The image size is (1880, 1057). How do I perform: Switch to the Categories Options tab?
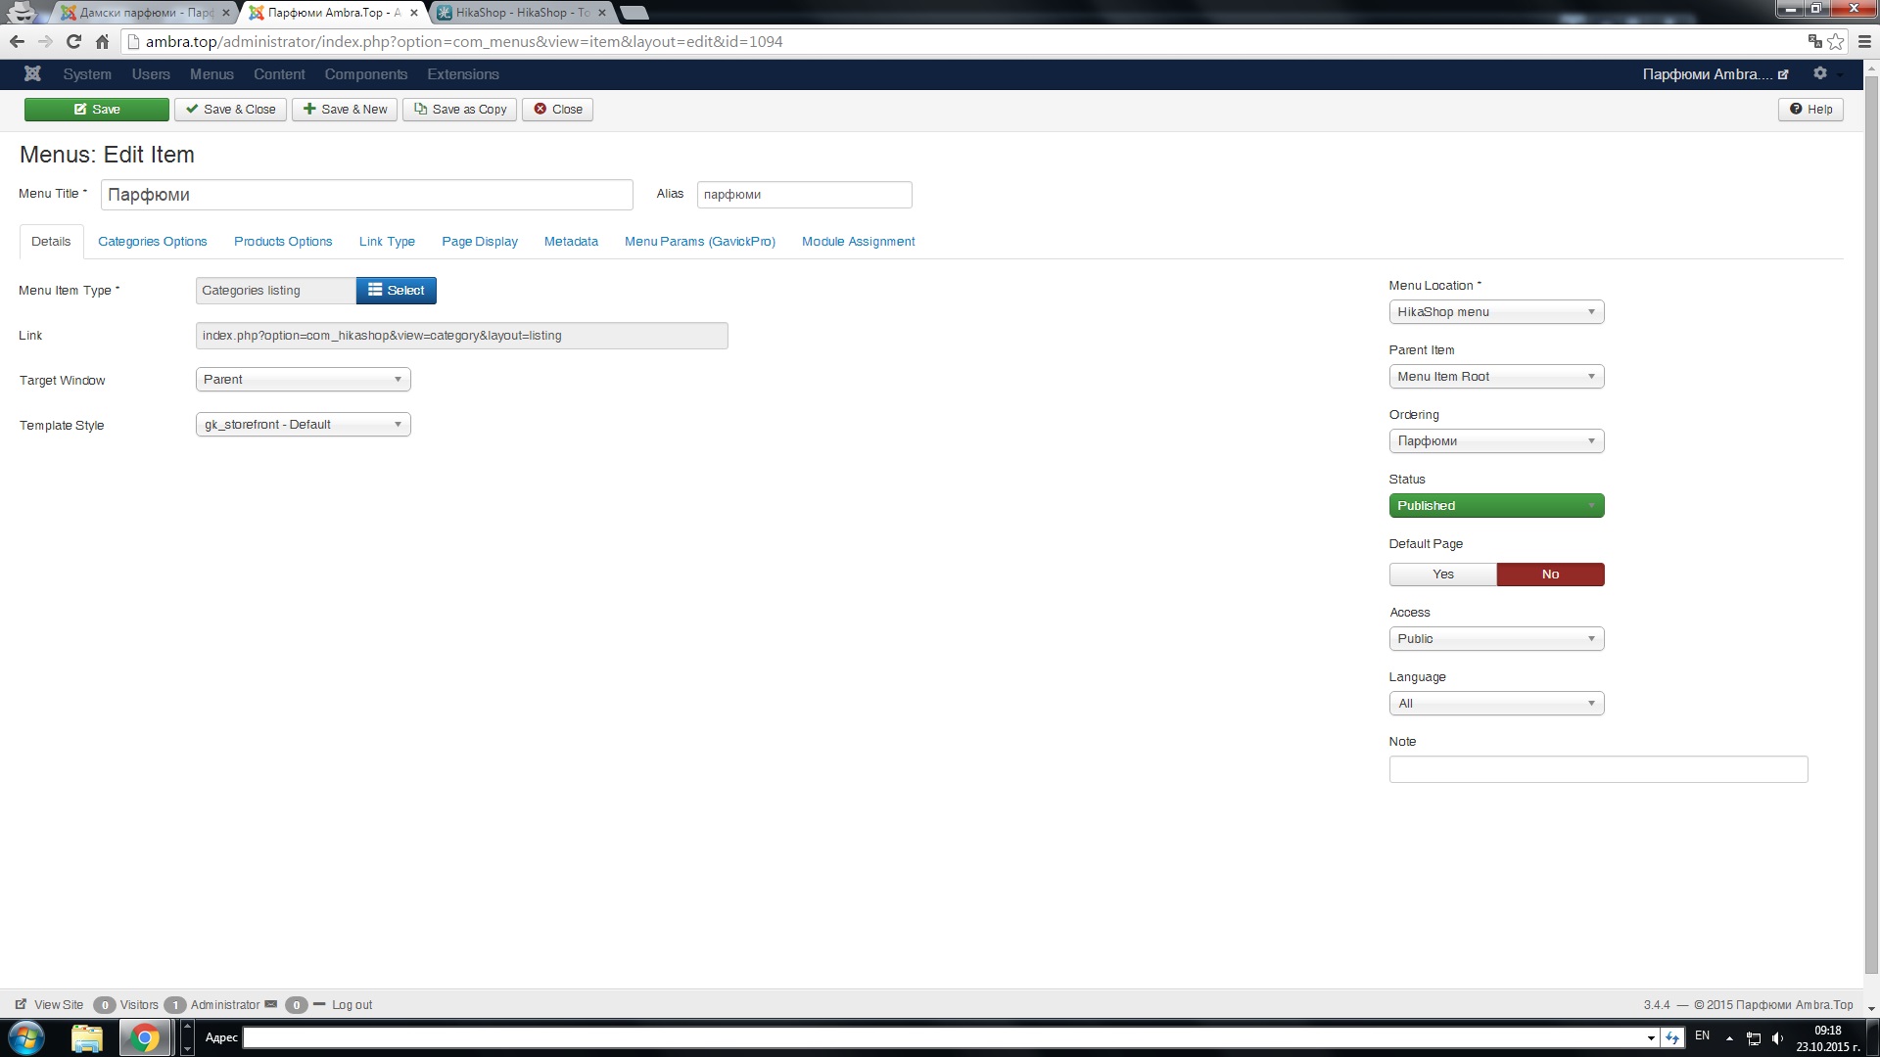click(x=153, y=242)
